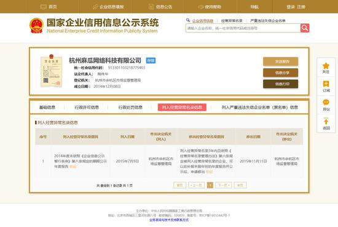The height and width of the screenshot is (227, 338).
Task: Click inside the enterprise name search field
Action: click(243, 28)
